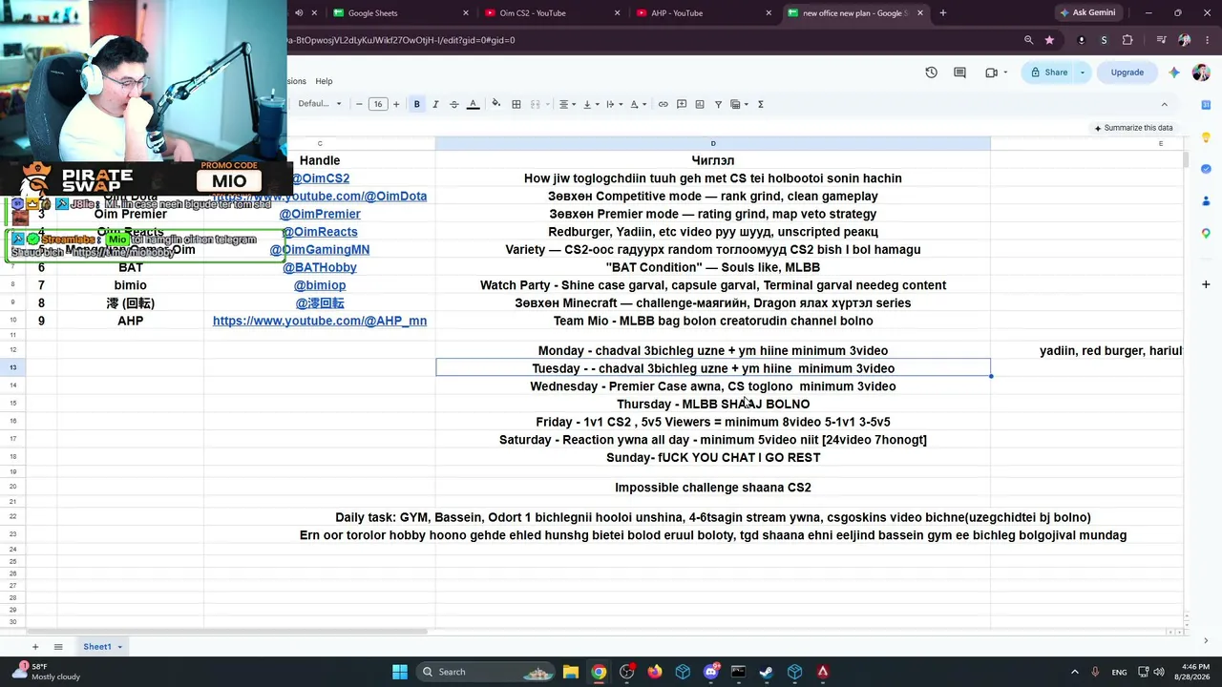1222x687 pixels.
Task: Open the @BATHobby handle link
Action: tap(320, 268)
